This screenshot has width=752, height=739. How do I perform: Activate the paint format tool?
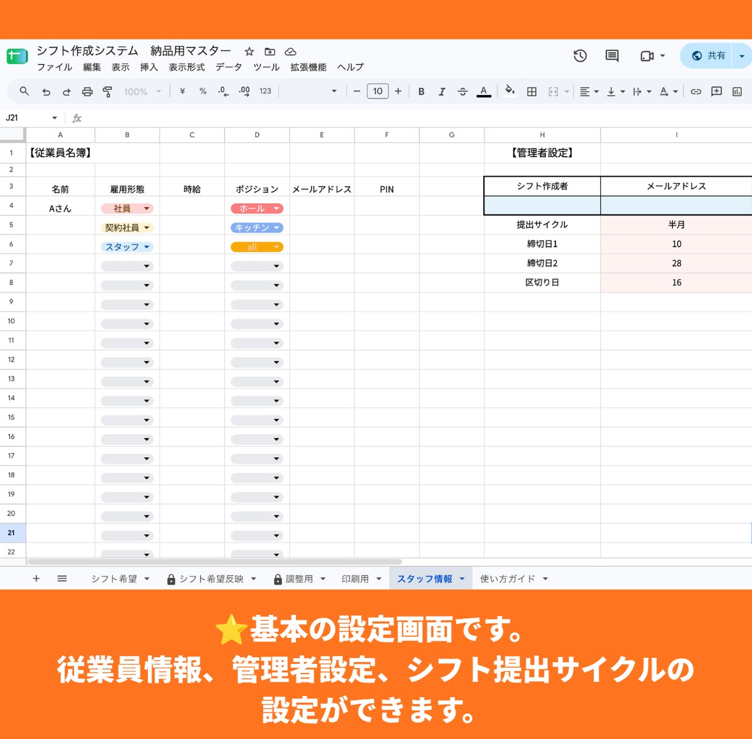point(107,92)
